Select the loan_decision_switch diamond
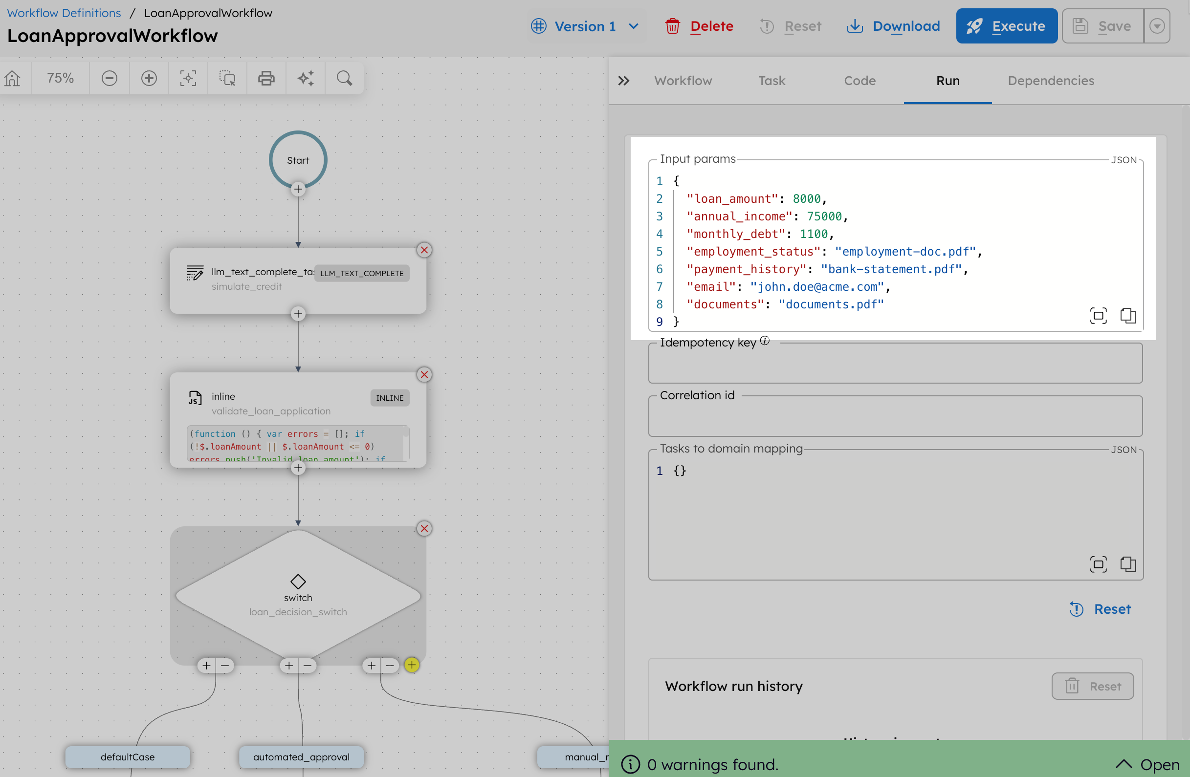The image size is (1190, 777). point(298,596)
